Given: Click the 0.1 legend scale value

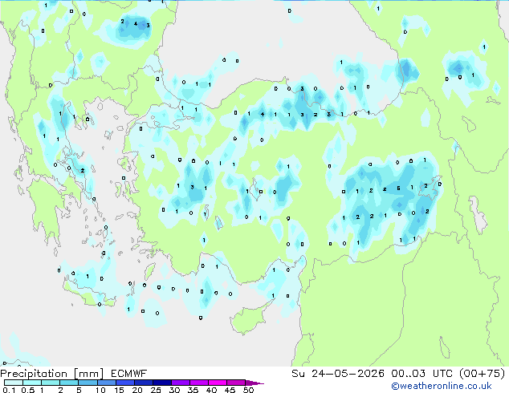Looking at the screenshot, I should (x=9, y=390).
